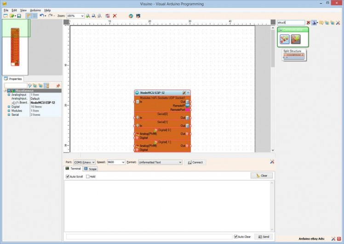Enable the Hold checkbox
This screenshot has height=244, width=344.
point(88,176)
